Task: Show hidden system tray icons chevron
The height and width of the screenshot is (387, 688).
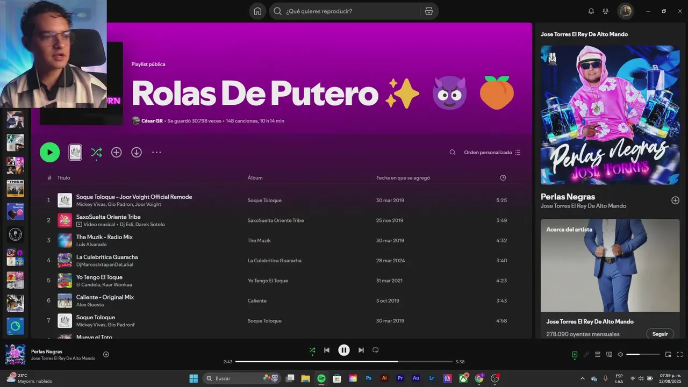Action: point(582,378)
